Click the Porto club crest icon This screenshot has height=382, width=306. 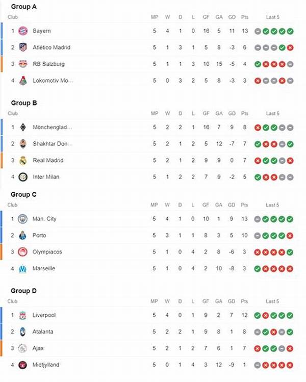point(22,236)
